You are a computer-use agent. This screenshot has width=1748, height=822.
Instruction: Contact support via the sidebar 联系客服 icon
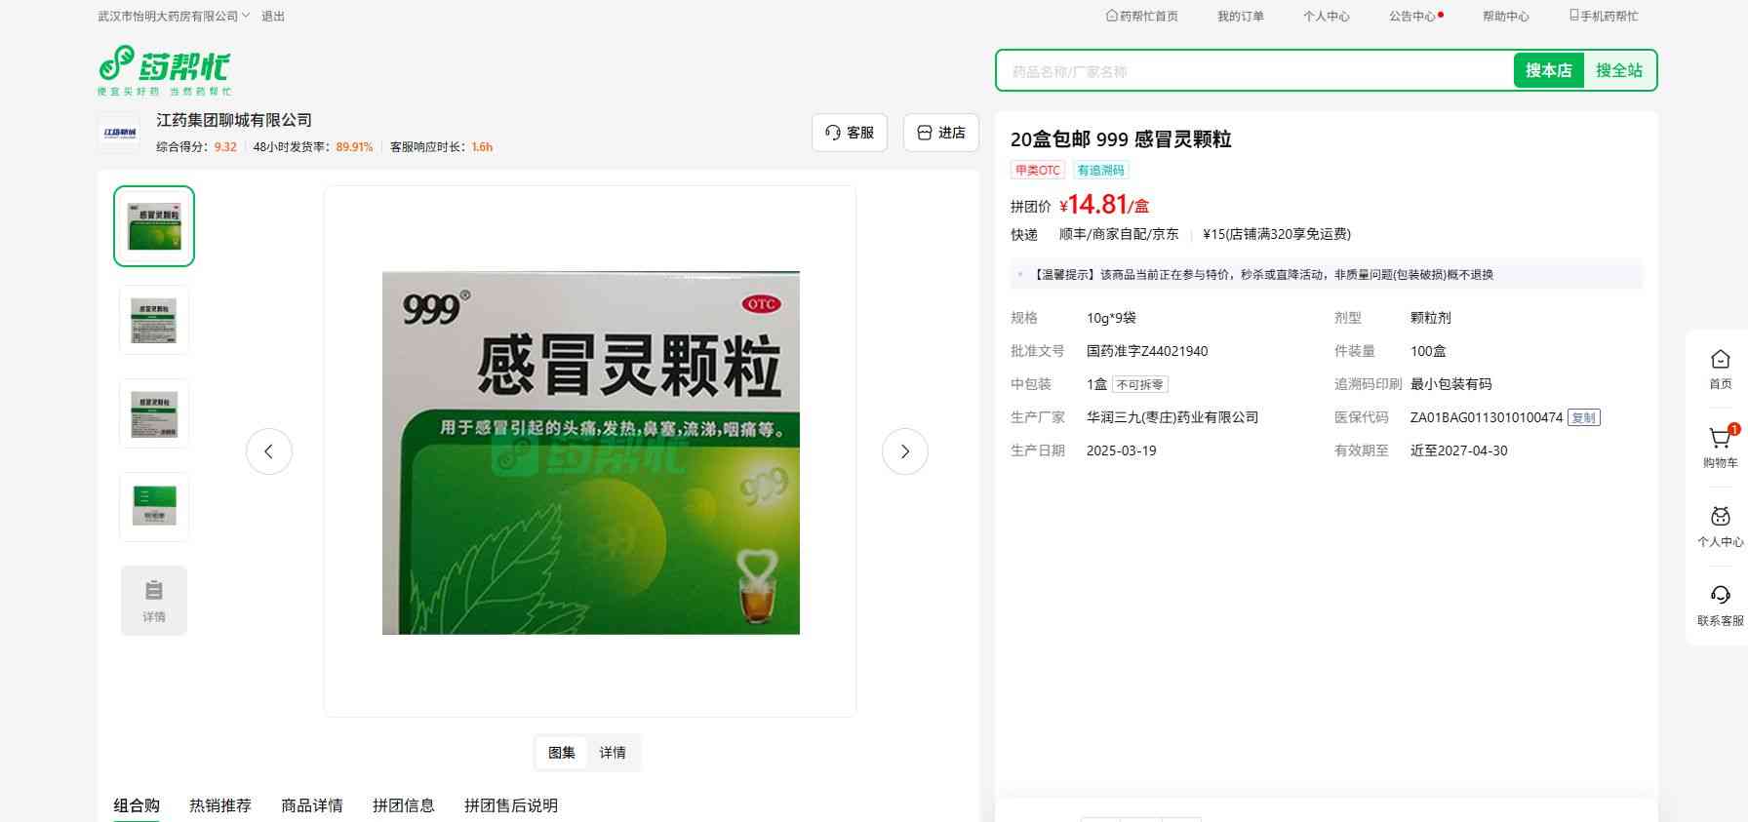[1720, 605]
